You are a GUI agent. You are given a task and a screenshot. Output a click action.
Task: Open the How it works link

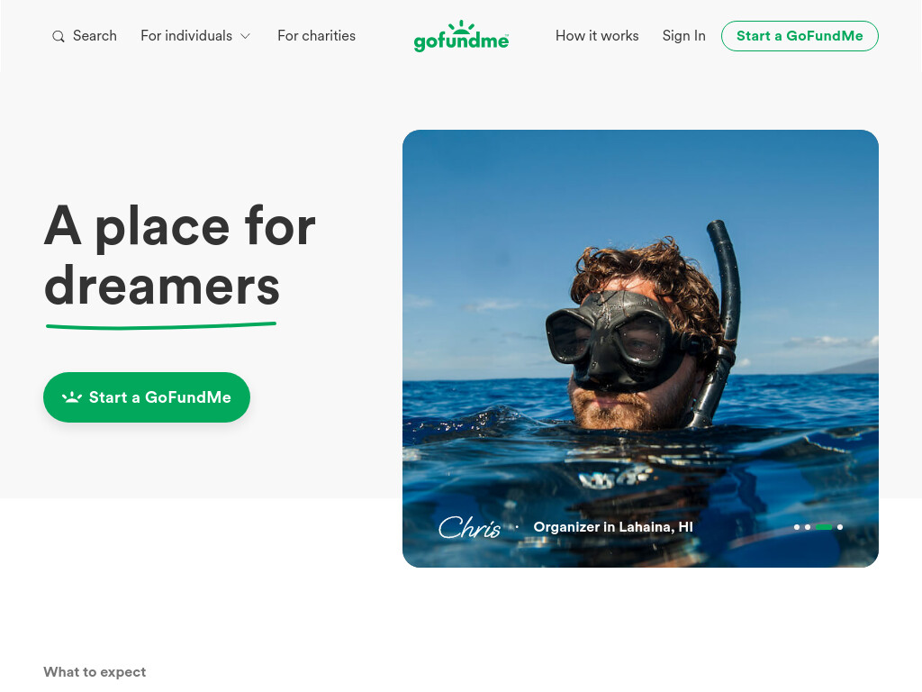tap(597, 36)
